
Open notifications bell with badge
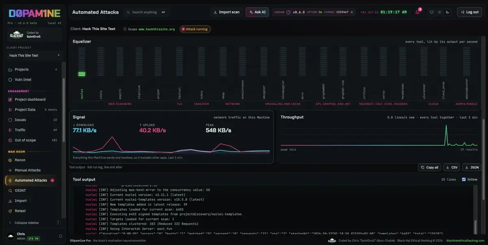pyautogui.click(x=418, y=12)
